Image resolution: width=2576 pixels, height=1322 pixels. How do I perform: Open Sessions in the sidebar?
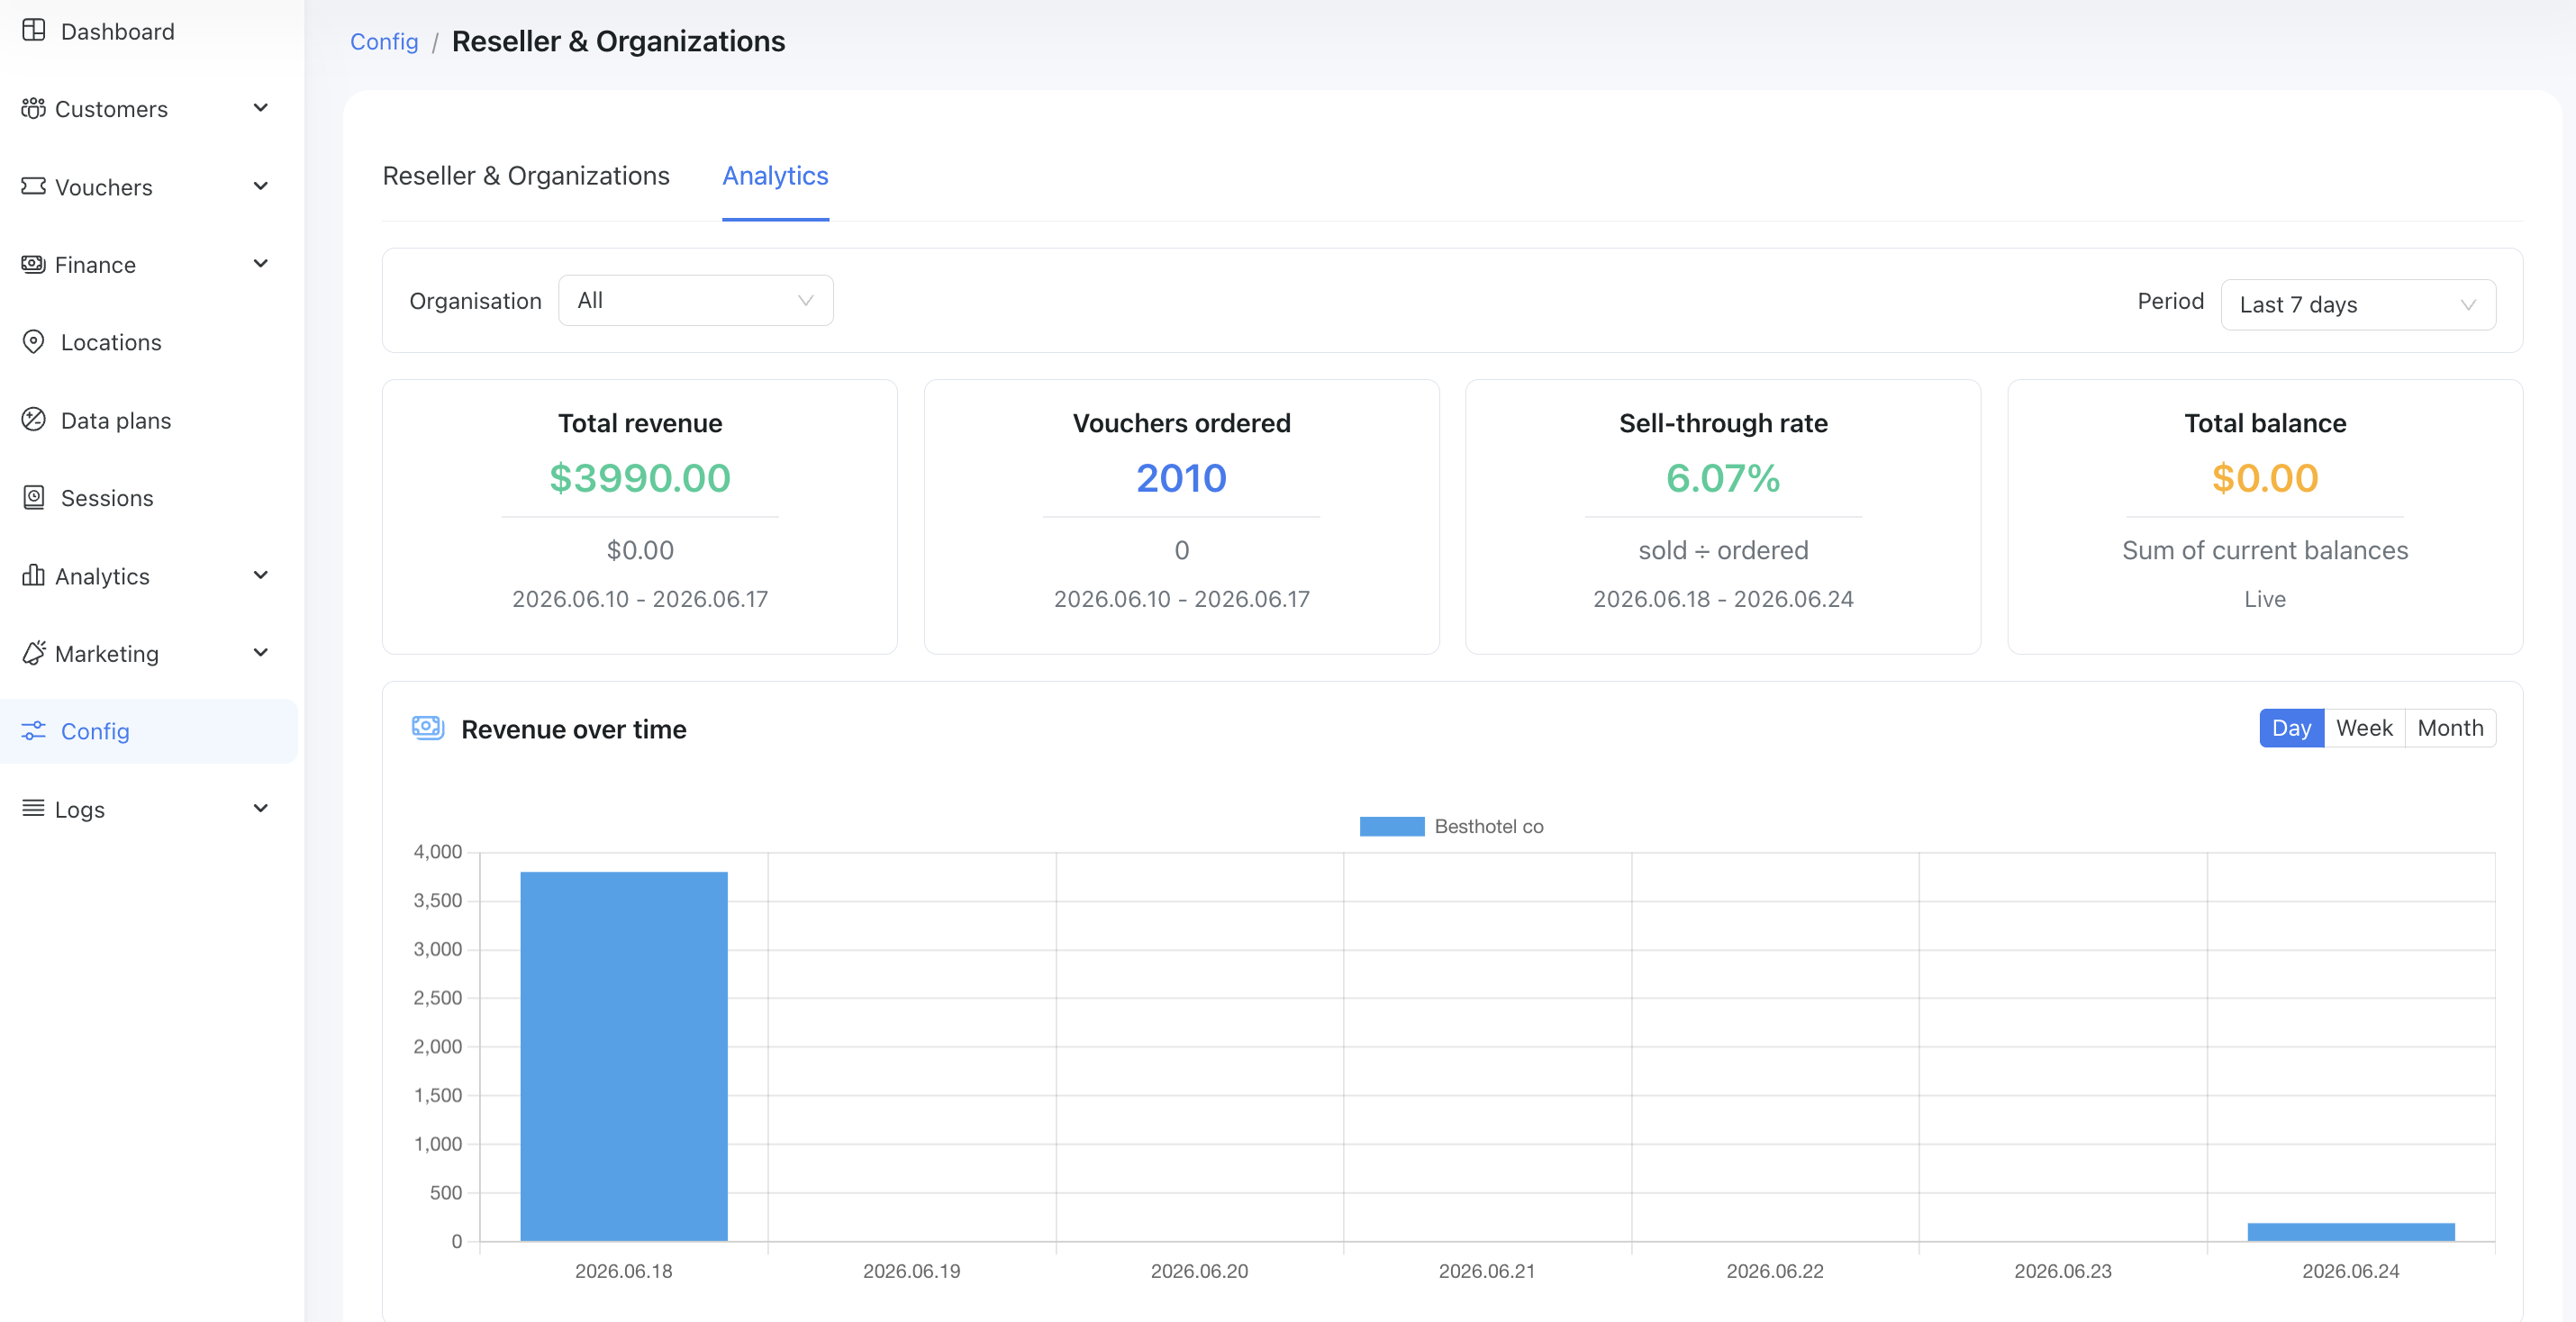tap(107, 498)
